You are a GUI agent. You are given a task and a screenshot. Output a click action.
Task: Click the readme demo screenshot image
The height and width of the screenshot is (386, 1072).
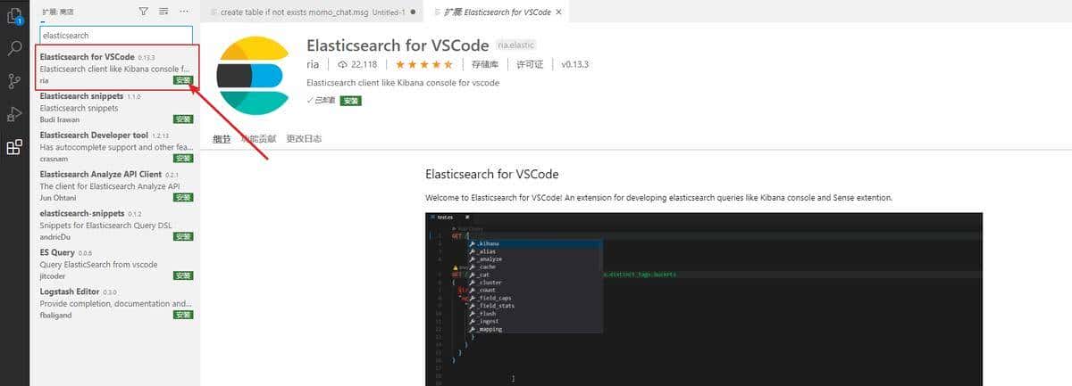coord(704,299)
